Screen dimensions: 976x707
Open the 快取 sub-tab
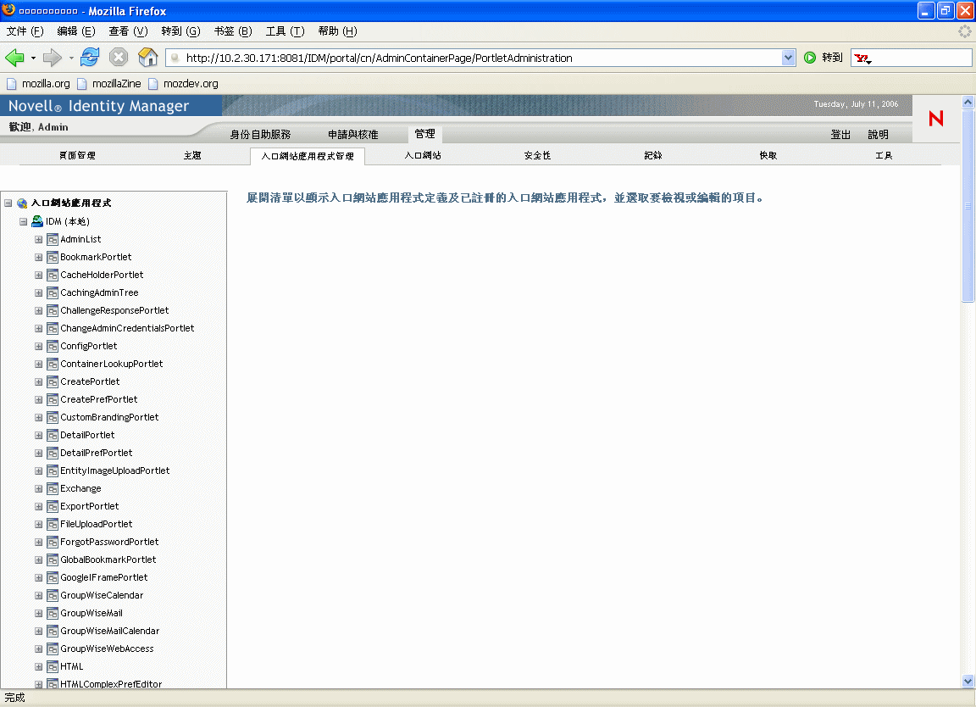pyautogui.click(x=768, y=156)
